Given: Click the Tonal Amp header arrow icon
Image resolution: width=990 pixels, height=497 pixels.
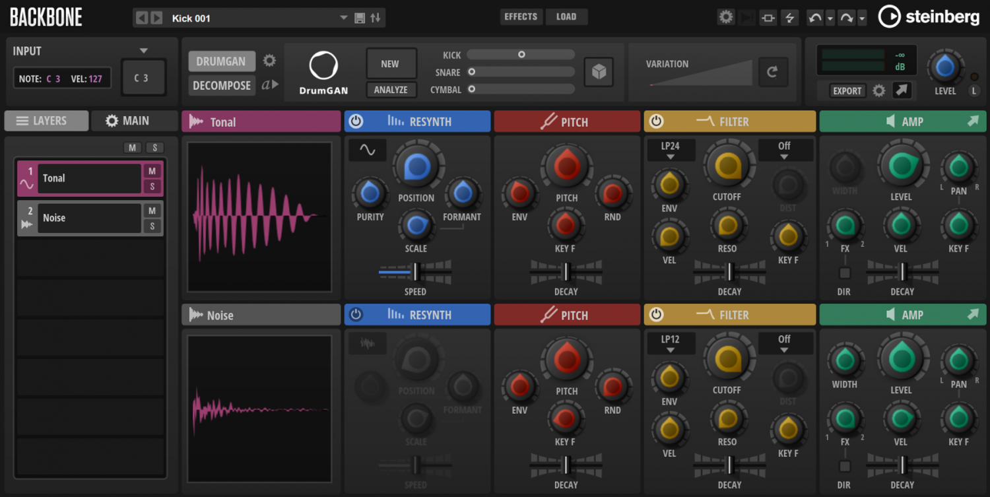Looking at the screenshot, I should pos(973,121).
